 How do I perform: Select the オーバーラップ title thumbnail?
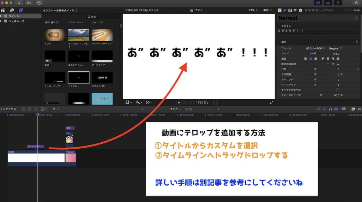[55, 77]
